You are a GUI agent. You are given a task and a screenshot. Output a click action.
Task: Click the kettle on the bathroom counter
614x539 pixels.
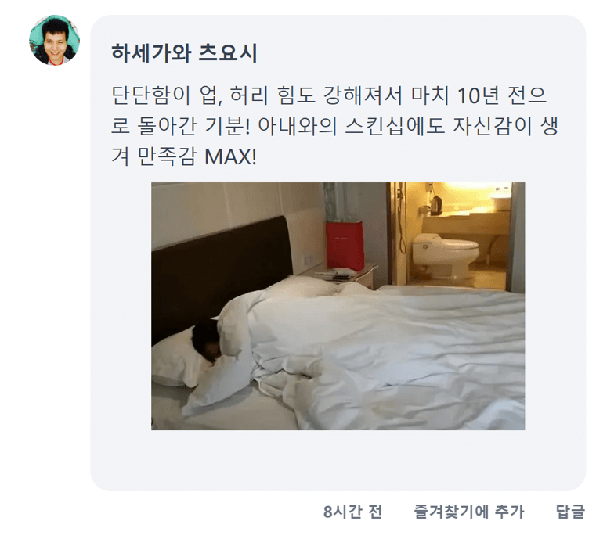coord(437,205)
